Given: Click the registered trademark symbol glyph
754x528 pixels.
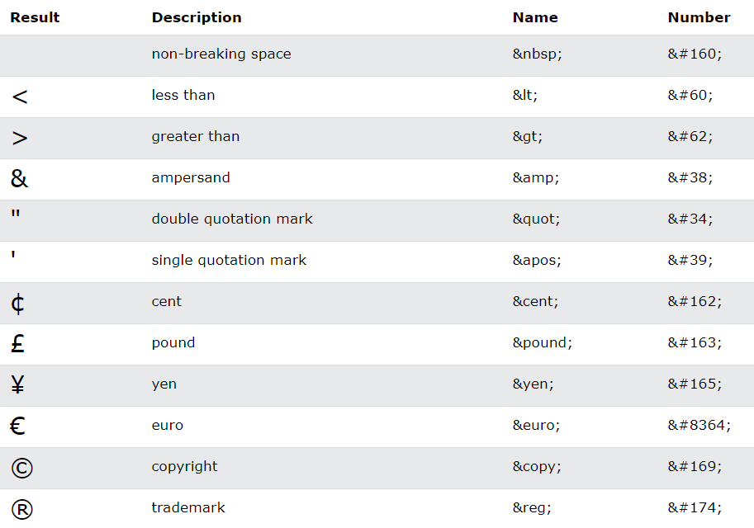Looking at the screenshot, I should tap(22, 509).
